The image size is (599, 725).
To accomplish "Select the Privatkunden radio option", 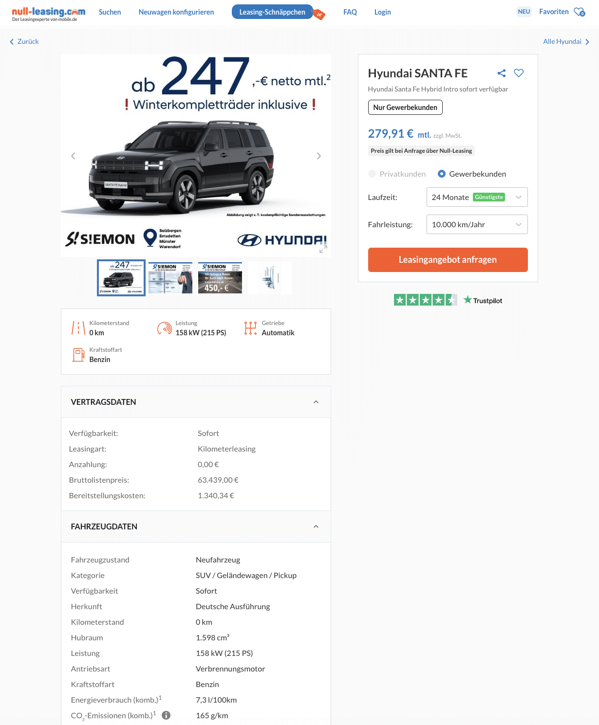I will (372, 174).
